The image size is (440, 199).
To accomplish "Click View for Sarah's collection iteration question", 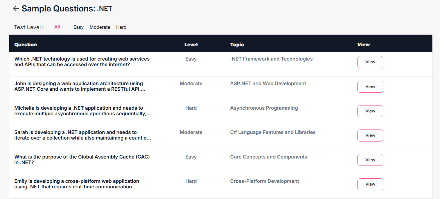I will tap(370, 135).
